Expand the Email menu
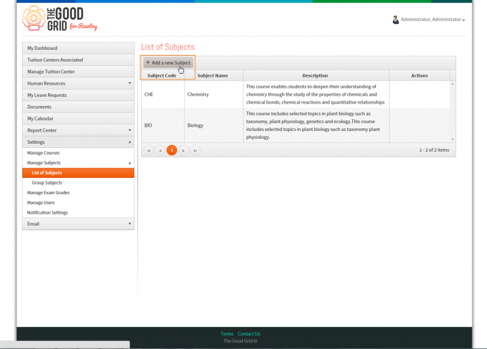Viewport: 487px width, 349px height. tap(79, 224)
